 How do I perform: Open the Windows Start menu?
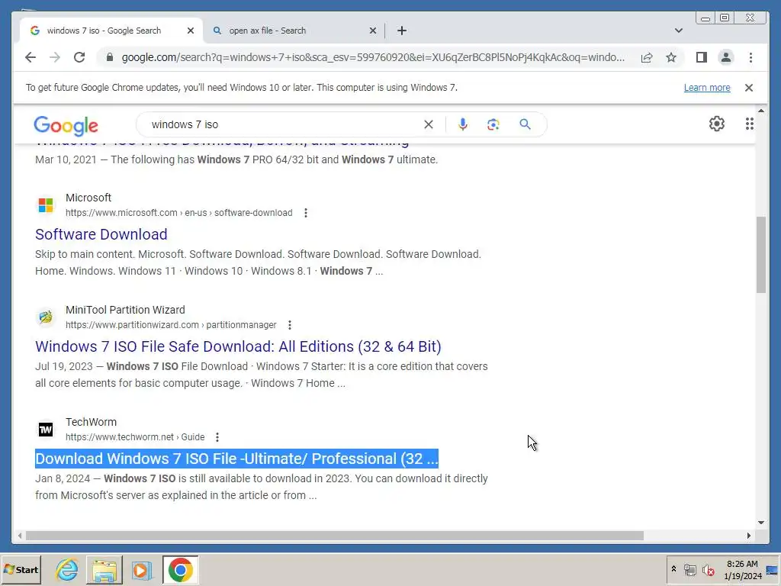[x=21, y=569]
